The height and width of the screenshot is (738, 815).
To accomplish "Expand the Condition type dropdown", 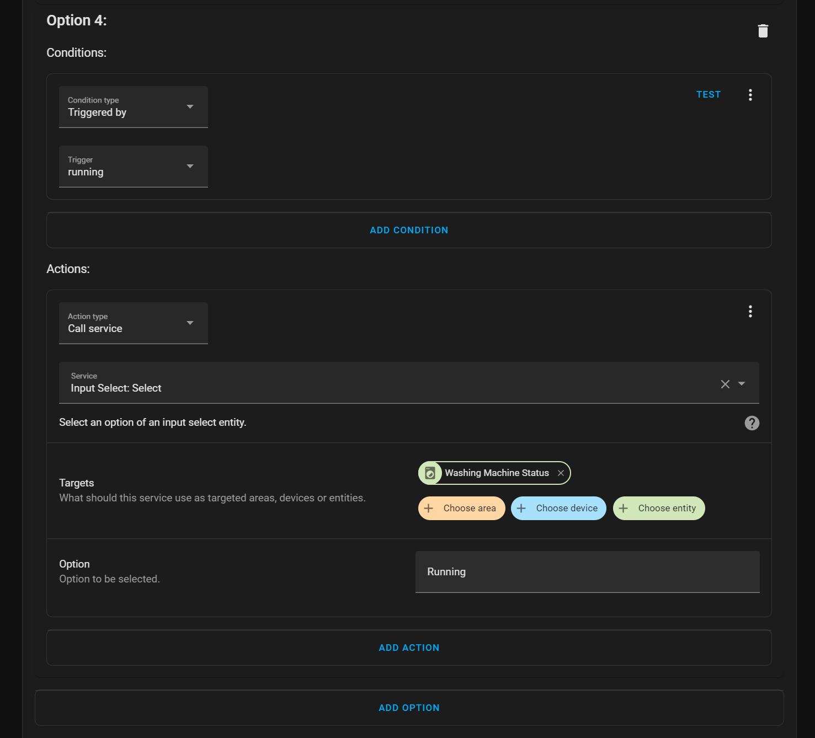I will (134, 107).
